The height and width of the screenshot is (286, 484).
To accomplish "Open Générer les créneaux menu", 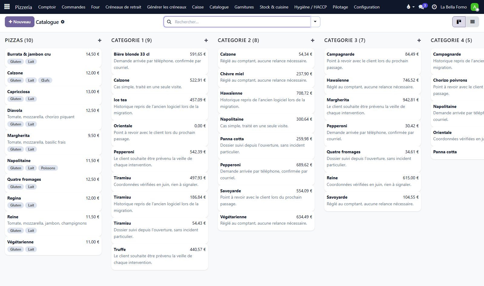I will pos(167,7).
